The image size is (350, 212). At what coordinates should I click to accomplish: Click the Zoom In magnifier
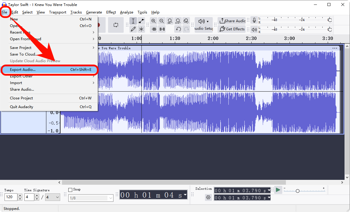(153, 21)
